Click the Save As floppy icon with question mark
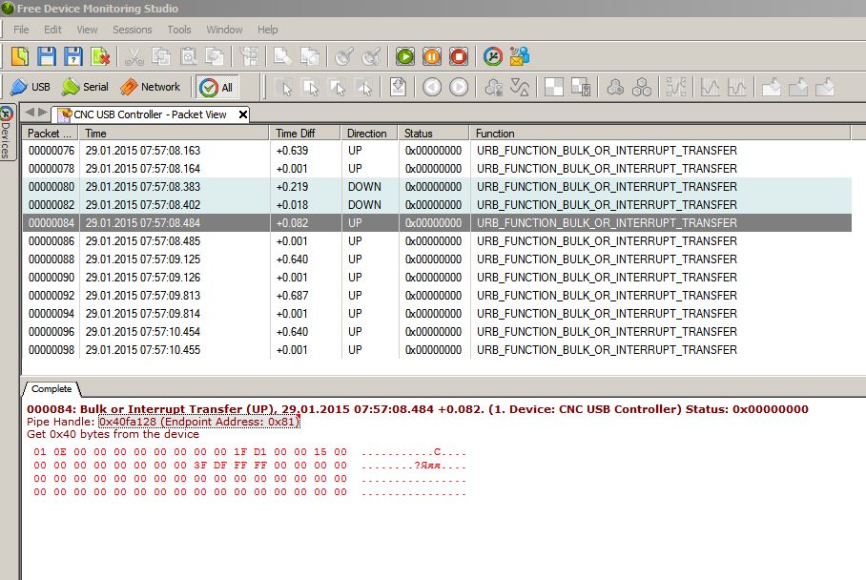Screen dimensions: 866x580 coord(72,56)
